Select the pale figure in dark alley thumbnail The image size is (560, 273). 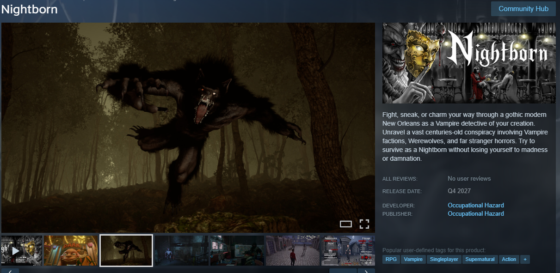(182, 250)
